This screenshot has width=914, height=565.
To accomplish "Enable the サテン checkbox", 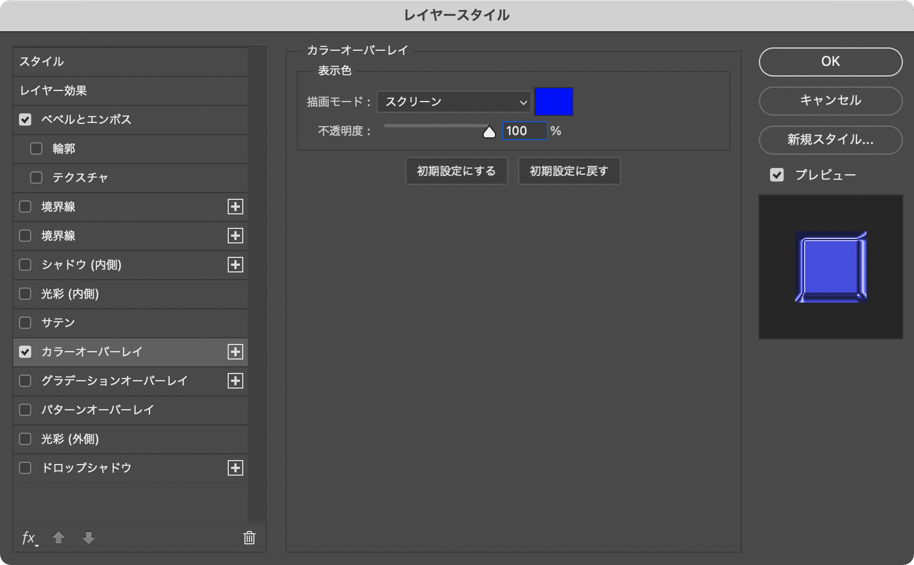I will tap(25, 323).
